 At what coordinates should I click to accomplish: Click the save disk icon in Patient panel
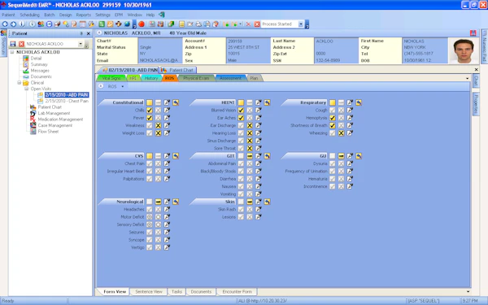(x=13, y=44)
